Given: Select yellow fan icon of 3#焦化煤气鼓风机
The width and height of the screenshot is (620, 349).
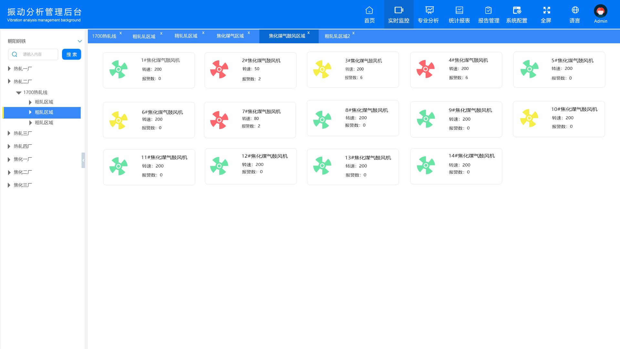Looking at the screenshot, I should click(322, 69).
